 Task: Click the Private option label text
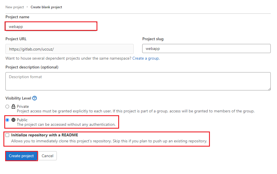23,107
